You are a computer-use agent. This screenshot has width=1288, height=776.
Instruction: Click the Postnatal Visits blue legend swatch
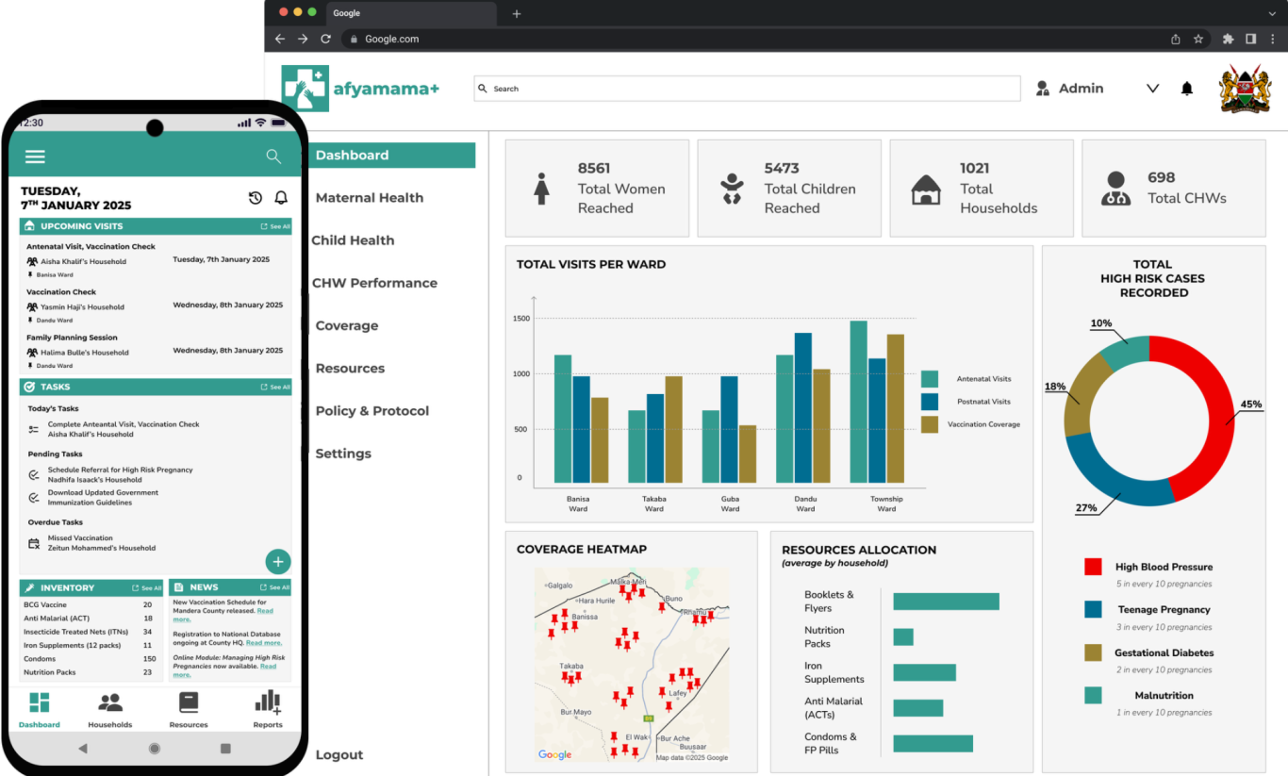tap(930, 402)
